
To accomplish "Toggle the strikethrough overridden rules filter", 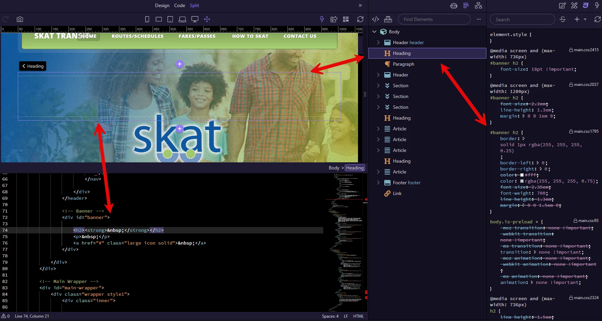I will [563, 19].
